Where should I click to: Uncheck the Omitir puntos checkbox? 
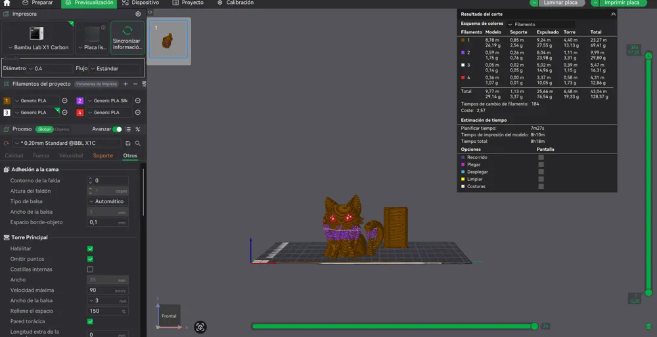90,259
